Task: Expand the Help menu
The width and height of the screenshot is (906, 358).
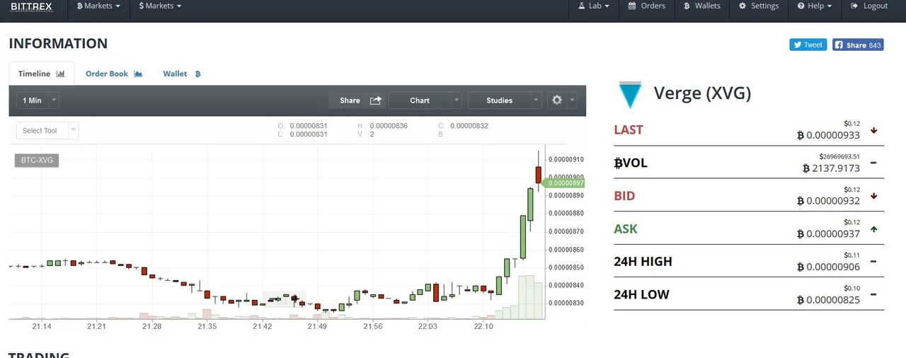Action: coord(814,6)
